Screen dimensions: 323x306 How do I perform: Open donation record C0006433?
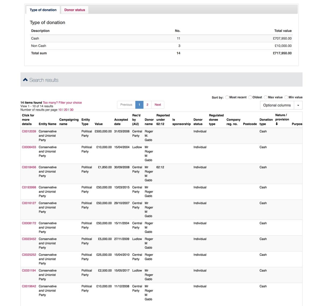coord(29,147)
